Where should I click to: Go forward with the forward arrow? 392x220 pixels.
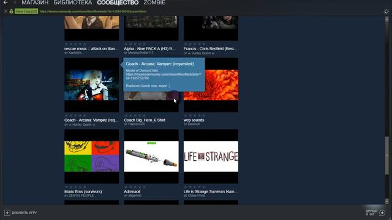[14, 2]
